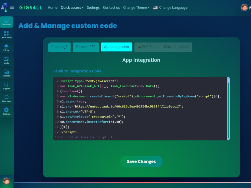
Task: Go to Home in the top navigation
Action: (52, 8)
